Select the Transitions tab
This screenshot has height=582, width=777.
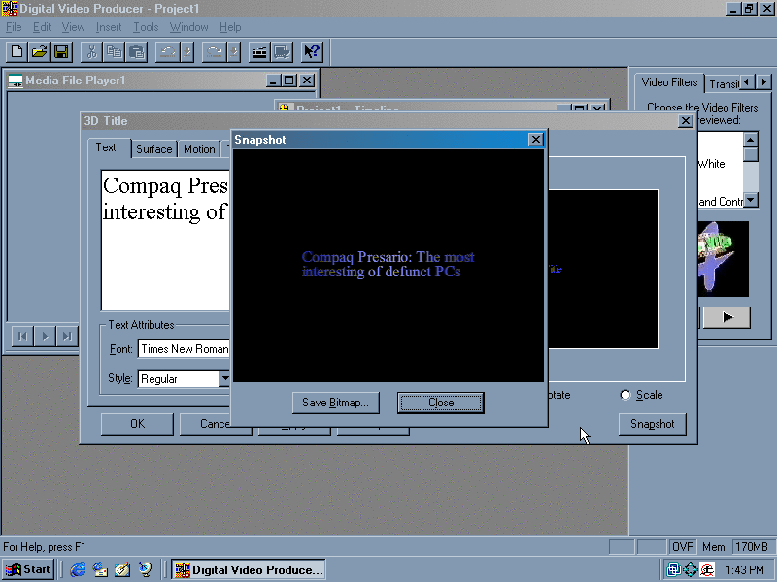click(724, 84)
